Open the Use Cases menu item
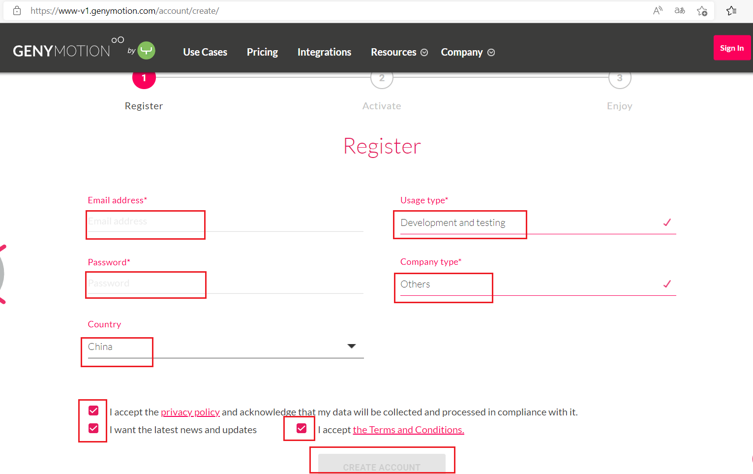Screen dimensions: 753x474 (205, 52)
